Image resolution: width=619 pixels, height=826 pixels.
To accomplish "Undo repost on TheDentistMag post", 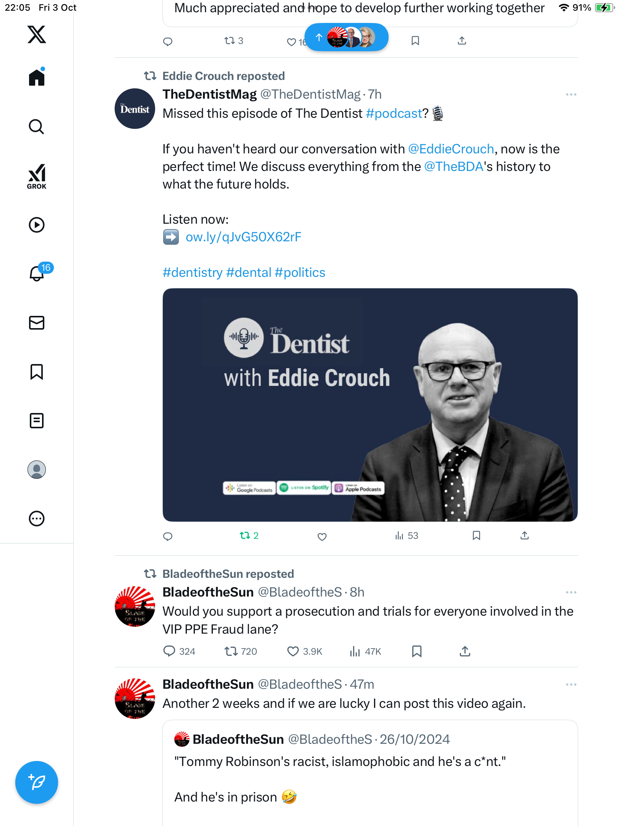I will 249,536.
